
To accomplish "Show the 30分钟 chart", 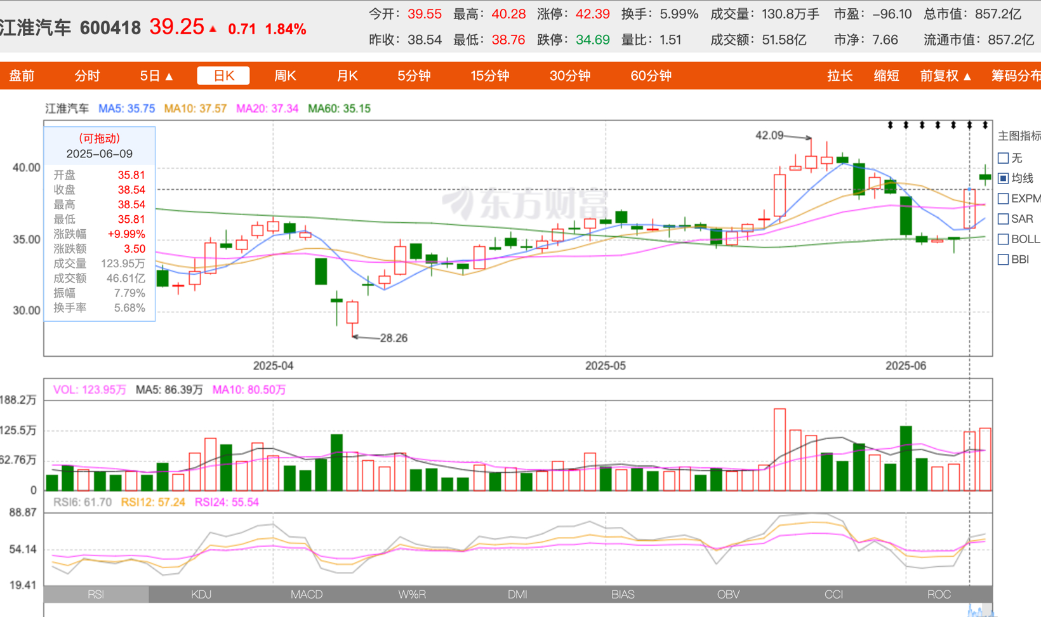I will click(x=570, y=76).
